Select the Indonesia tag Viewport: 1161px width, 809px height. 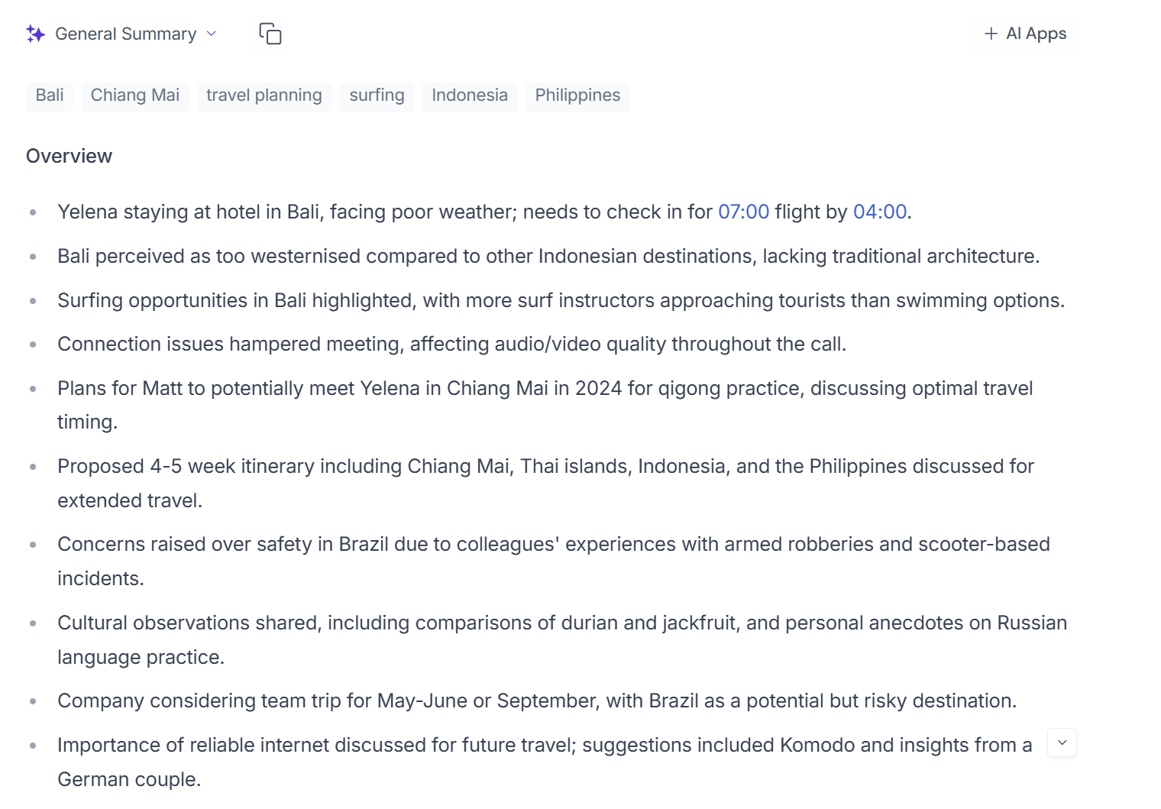pyautogui.click(x=470, y=95)
